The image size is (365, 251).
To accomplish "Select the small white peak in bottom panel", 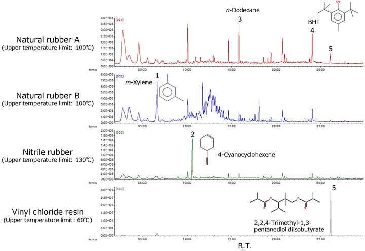I will (157, 234).
